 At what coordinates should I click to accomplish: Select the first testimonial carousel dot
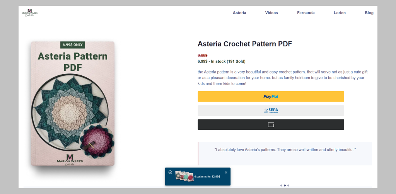281,185
